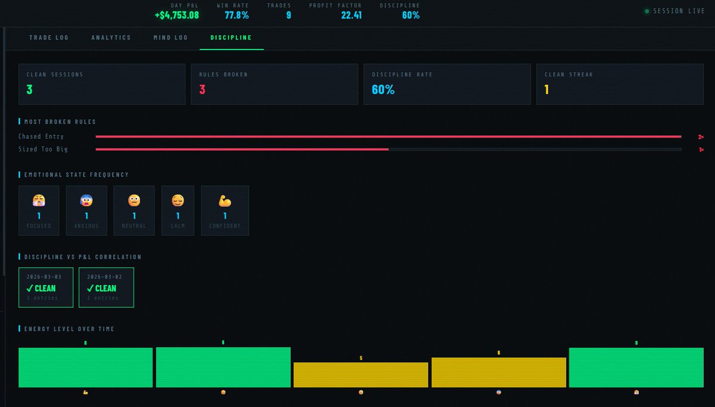The height and width of the screenshot is (407, 715).
Task: Click the tiny flexed-arm emoji below the energy chart
Action: pos(86,393)
